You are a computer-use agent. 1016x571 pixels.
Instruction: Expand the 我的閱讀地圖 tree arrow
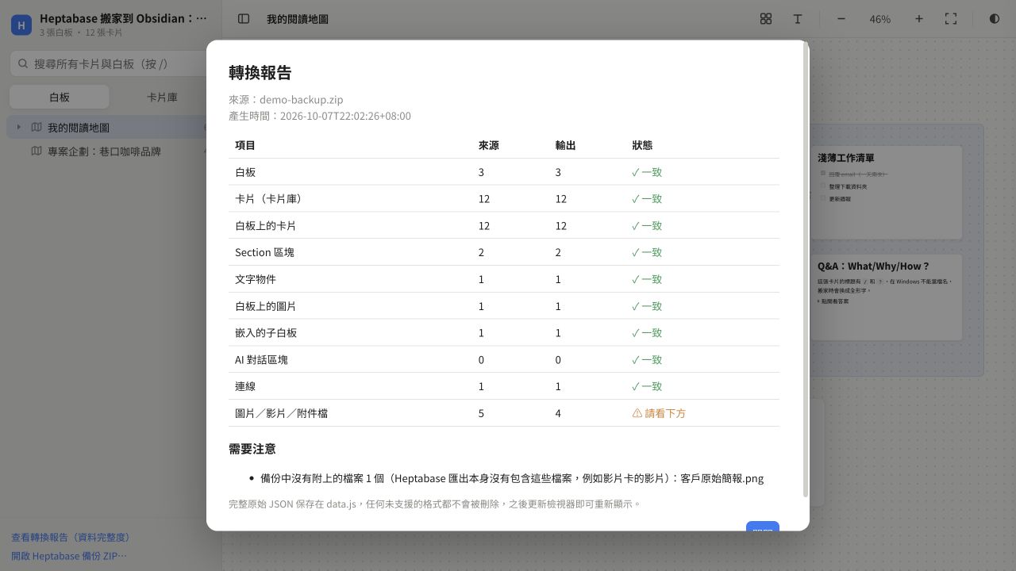pyautogui.click(x=19, y=127)
